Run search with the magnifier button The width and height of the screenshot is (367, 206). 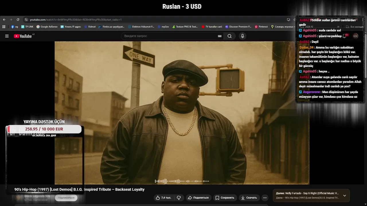[x=229, y=36]
